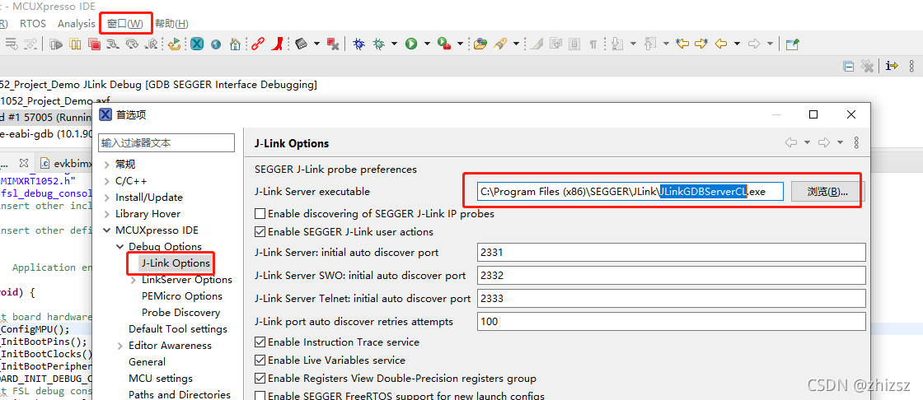Expand the Install/Update preferences node
This screenshot has height=400, width=923.
[106, 197]
